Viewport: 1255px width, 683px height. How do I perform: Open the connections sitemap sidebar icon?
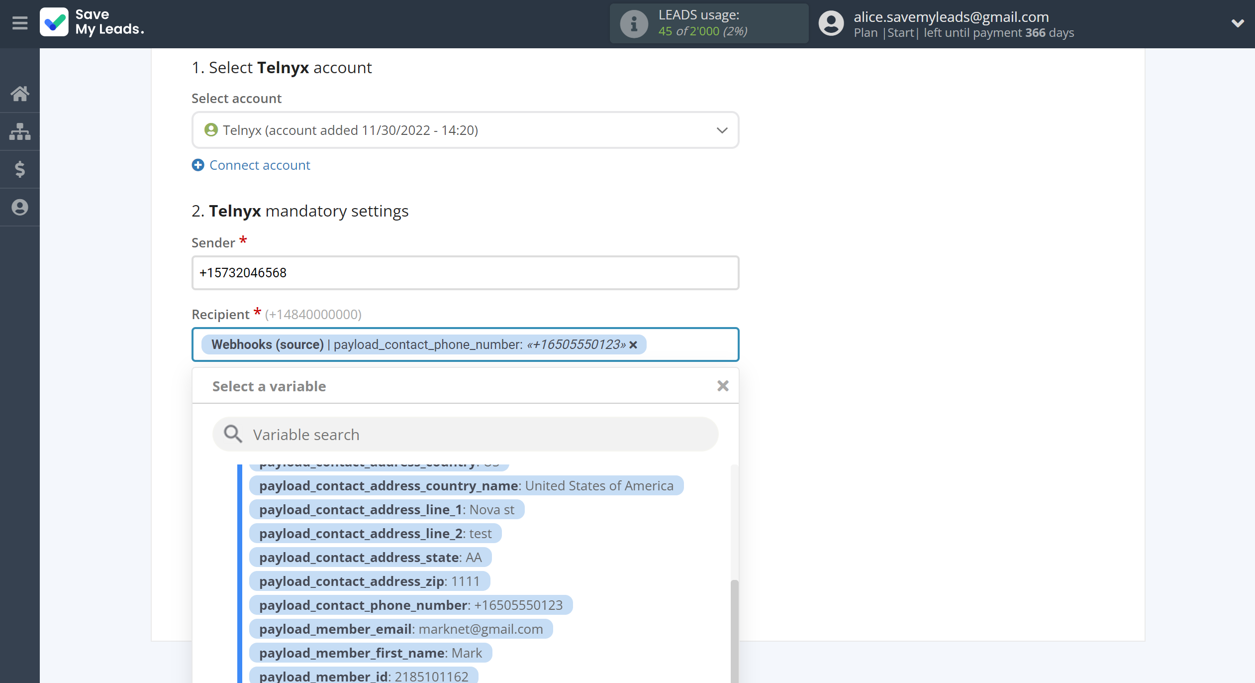(20, 131)
